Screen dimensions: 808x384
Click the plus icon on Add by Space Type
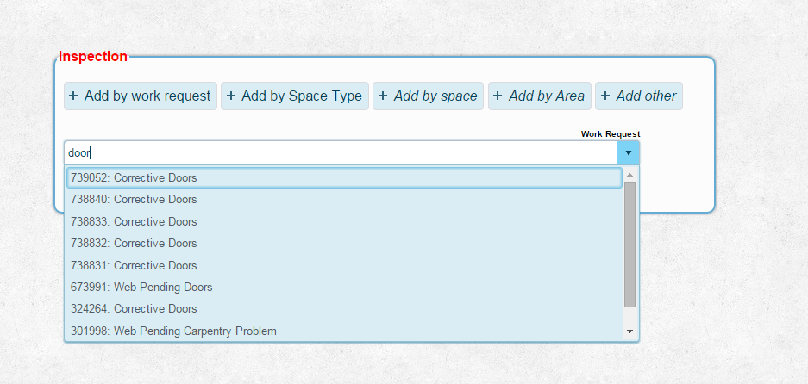[x=231, y=96]
